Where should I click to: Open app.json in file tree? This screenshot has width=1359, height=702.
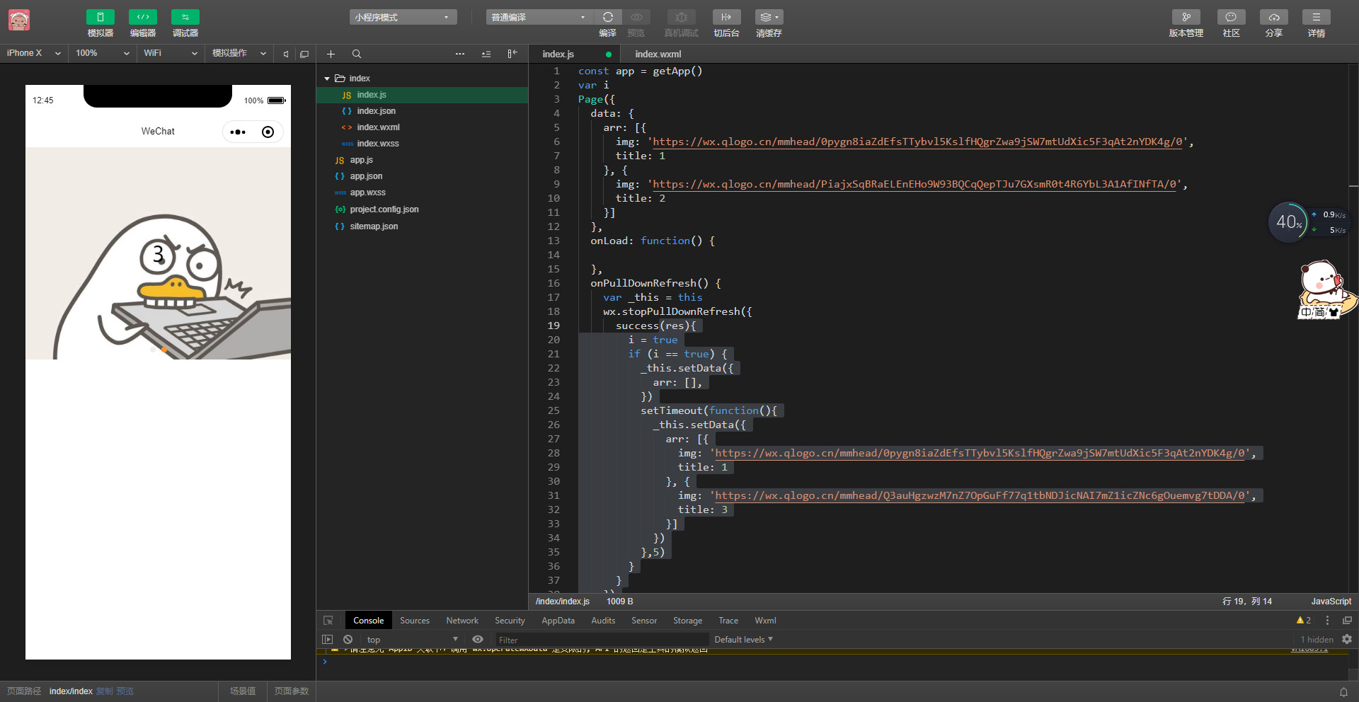[365, 176]
